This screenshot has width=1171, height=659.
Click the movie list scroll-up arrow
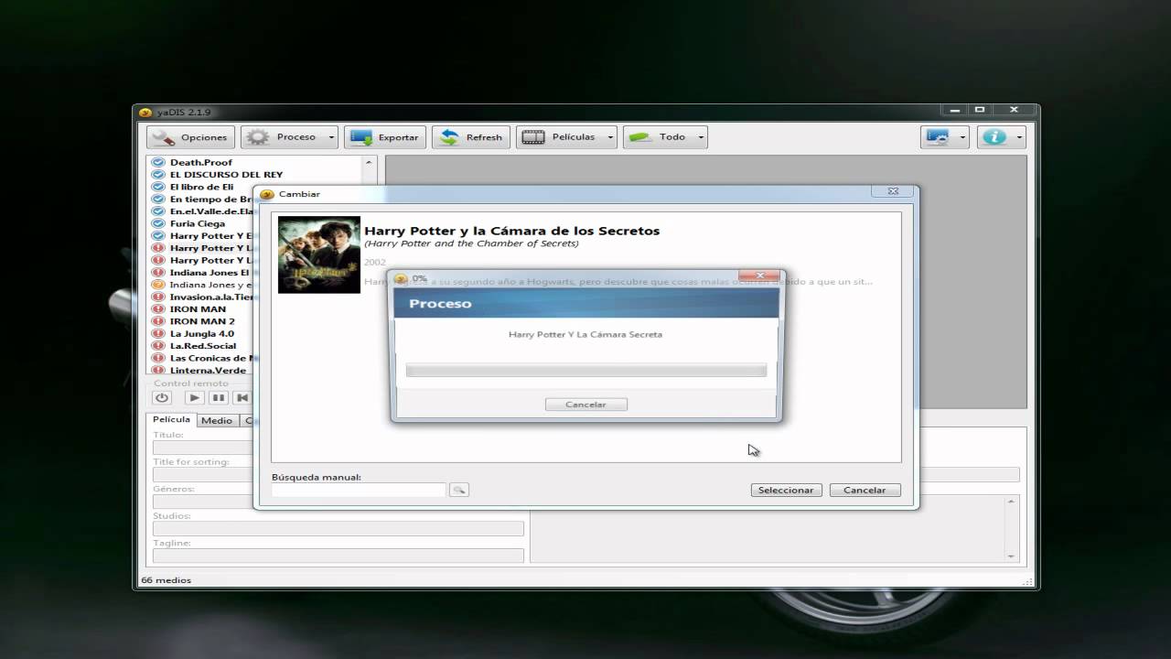[x=370, y=162]
